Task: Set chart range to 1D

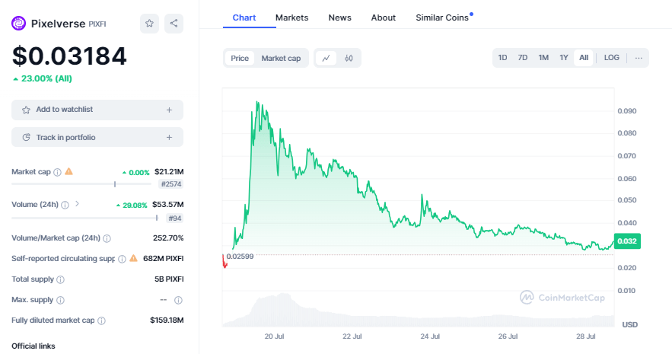Action: tap(502, 58)
